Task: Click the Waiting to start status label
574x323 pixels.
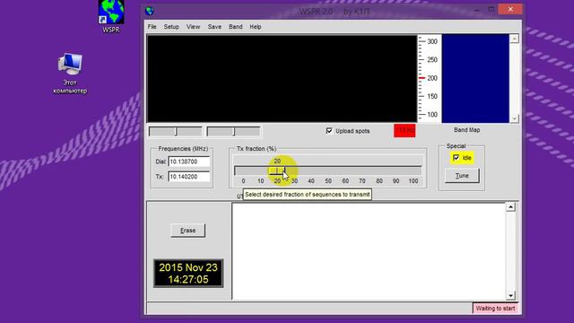Action: click(495, 309)
